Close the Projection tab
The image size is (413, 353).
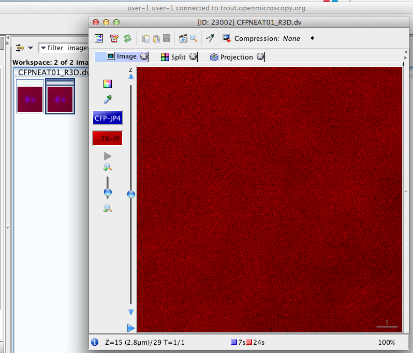pyautogui.click(x=260, y=57)
